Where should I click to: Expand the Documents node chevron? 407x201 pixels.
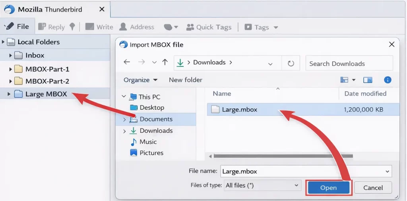(x=124, y=119)
